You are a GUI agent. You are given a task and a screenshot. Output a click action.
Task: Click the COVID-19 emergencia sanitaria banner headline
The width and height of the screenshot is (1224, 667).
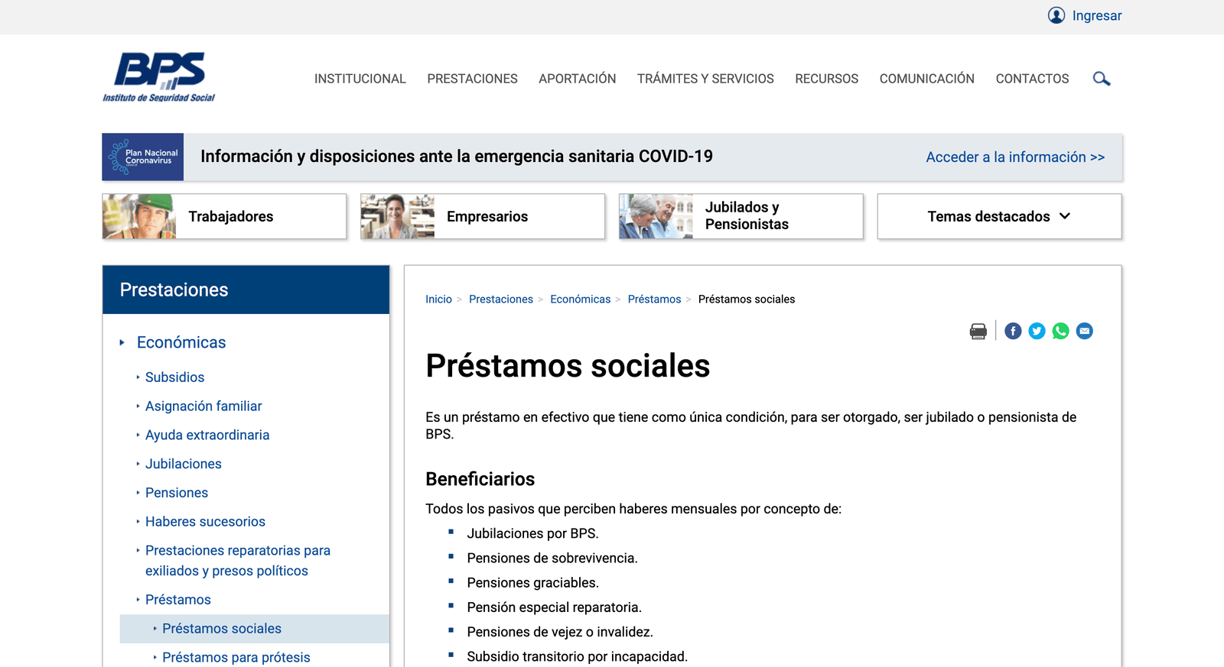pos(457,157)
